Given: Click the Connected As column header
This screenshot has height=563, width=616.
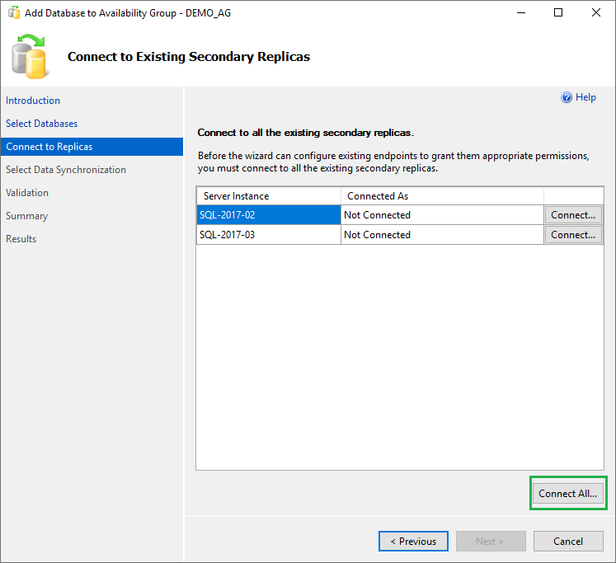Looking at the screenshot, I should click(x=442, y=196).
